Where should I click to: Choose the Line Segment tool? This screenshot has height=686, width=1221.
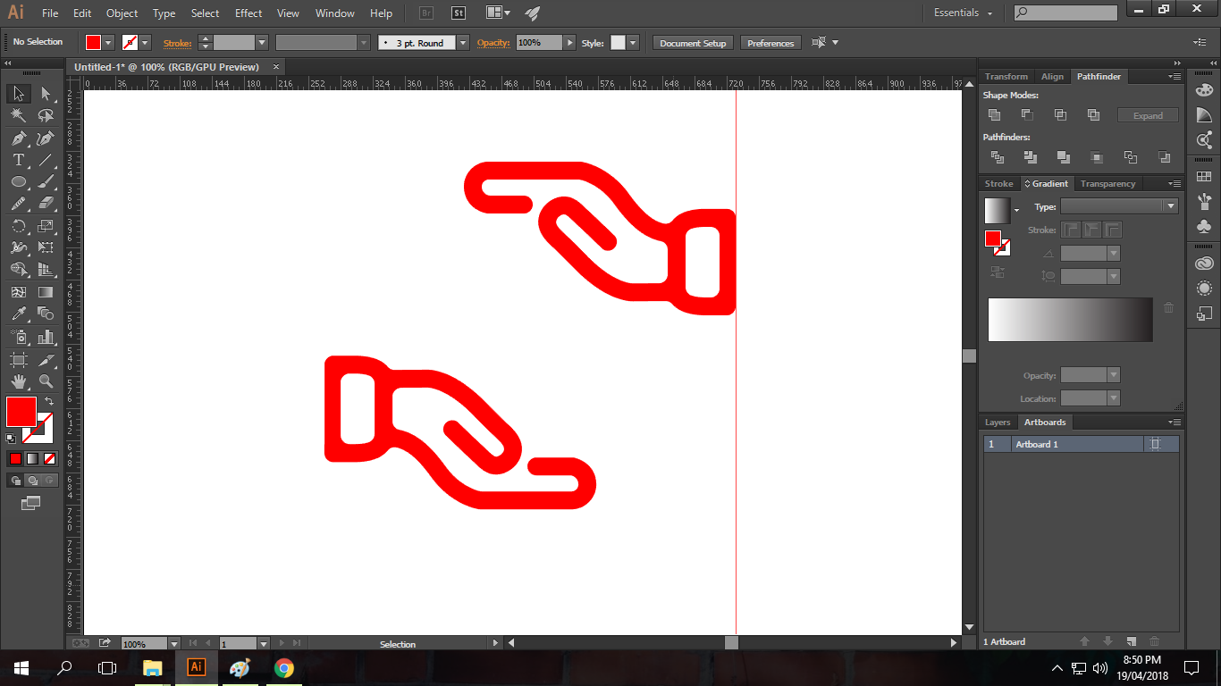46,160
